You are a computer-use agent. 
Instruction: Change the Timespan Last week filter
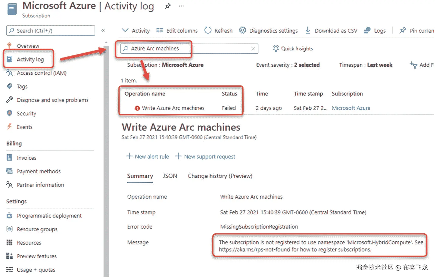(x=366, y=65)
